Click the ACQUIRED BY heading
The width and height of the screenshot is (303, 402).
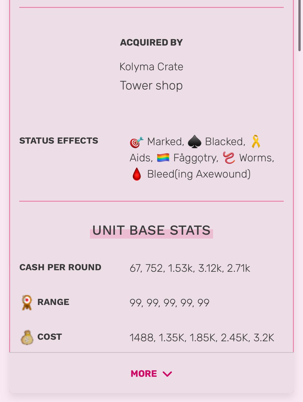tap(151, 42)
